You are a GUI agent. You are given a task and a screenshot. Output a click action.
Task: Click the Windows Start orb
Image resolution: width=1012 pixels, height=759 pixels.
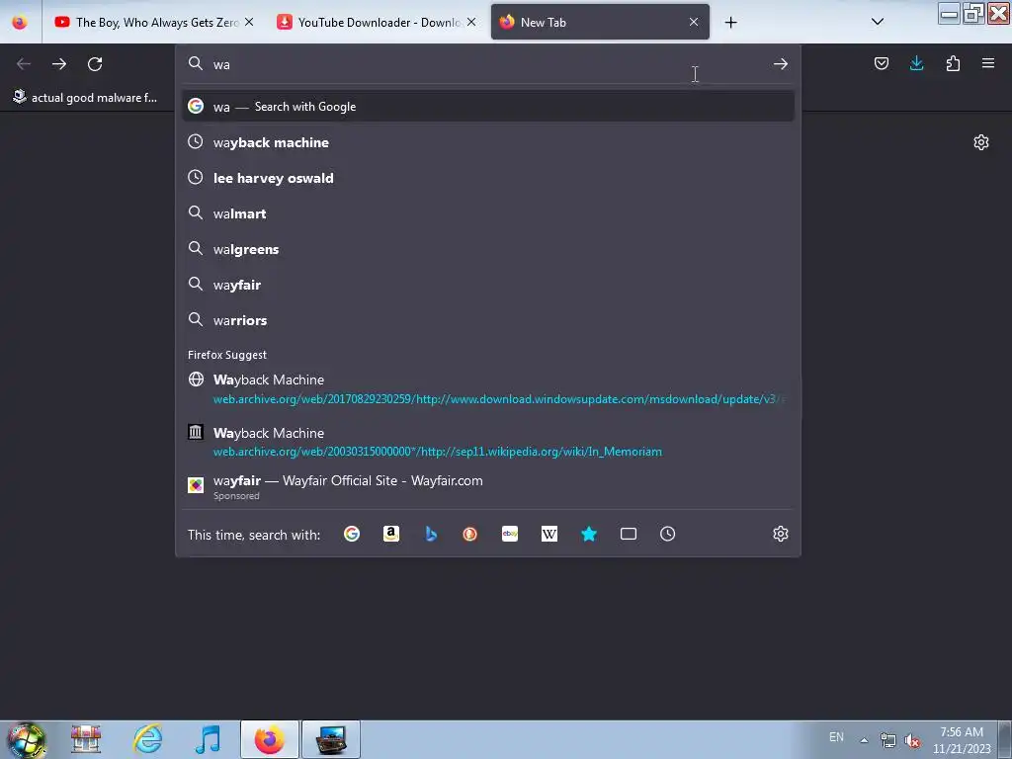point(27,739)
